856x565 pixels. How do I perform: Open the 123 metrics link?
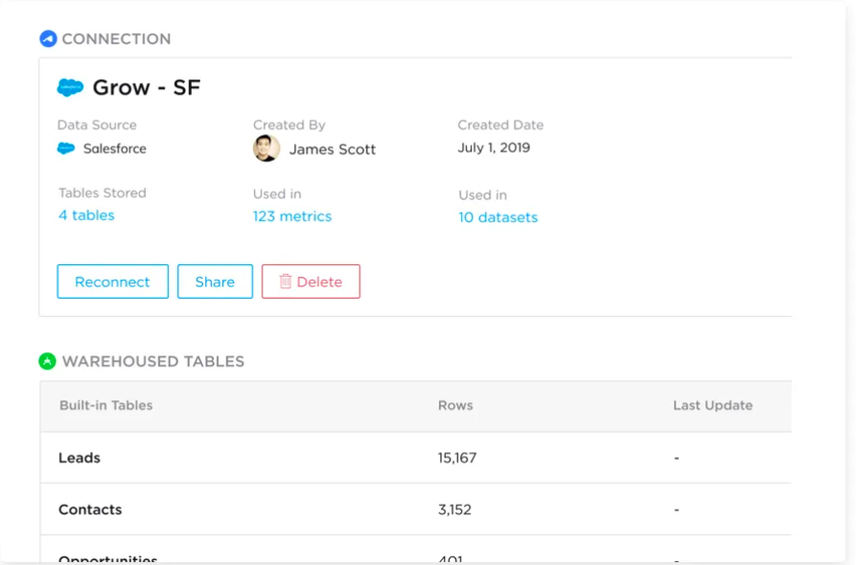click(x=292, y=216)
